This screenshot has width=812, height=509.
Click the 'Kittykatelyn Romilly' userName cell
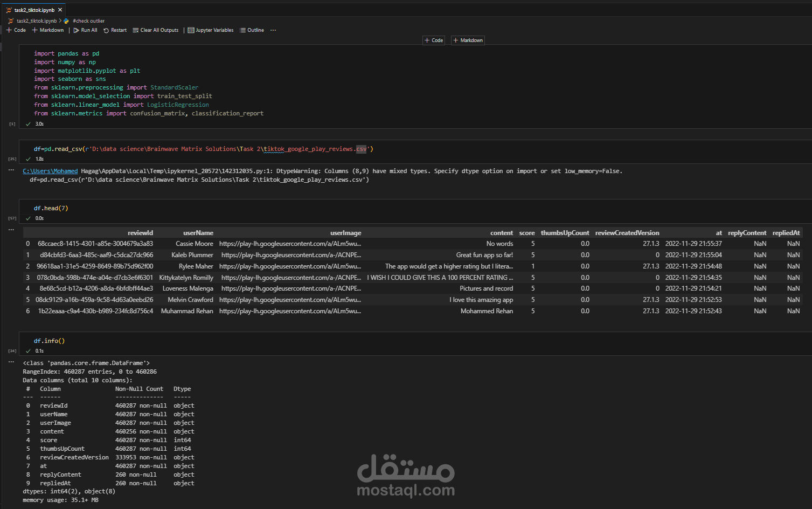click(186, 278)
